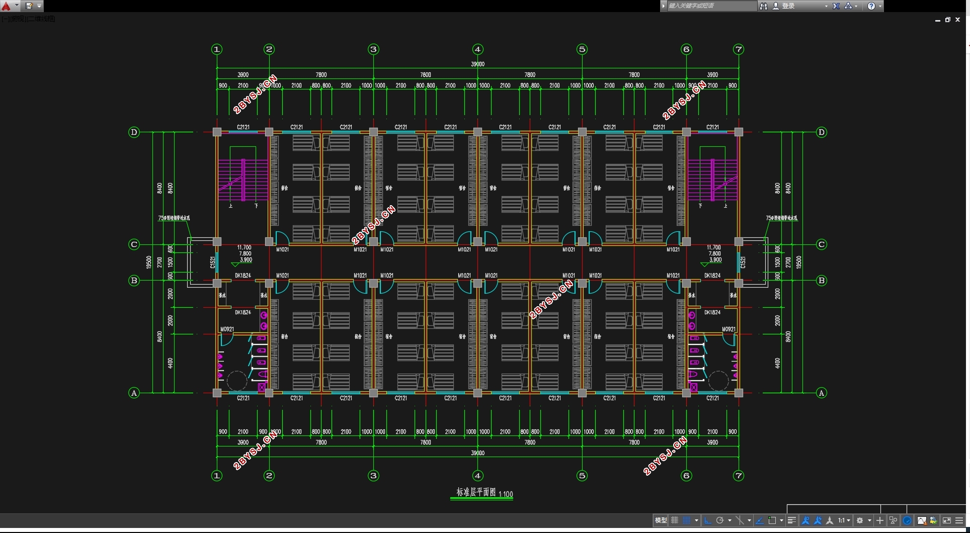Image resolution: width=970 pixels, height=533 pixels.
Task: Toggle polar tracking icon
Action: [x=720, y=520]
